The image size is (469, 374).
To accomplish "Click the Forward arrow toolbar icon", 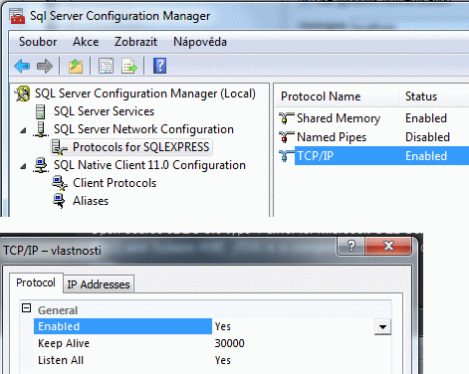I will click(x=45, y=66).
